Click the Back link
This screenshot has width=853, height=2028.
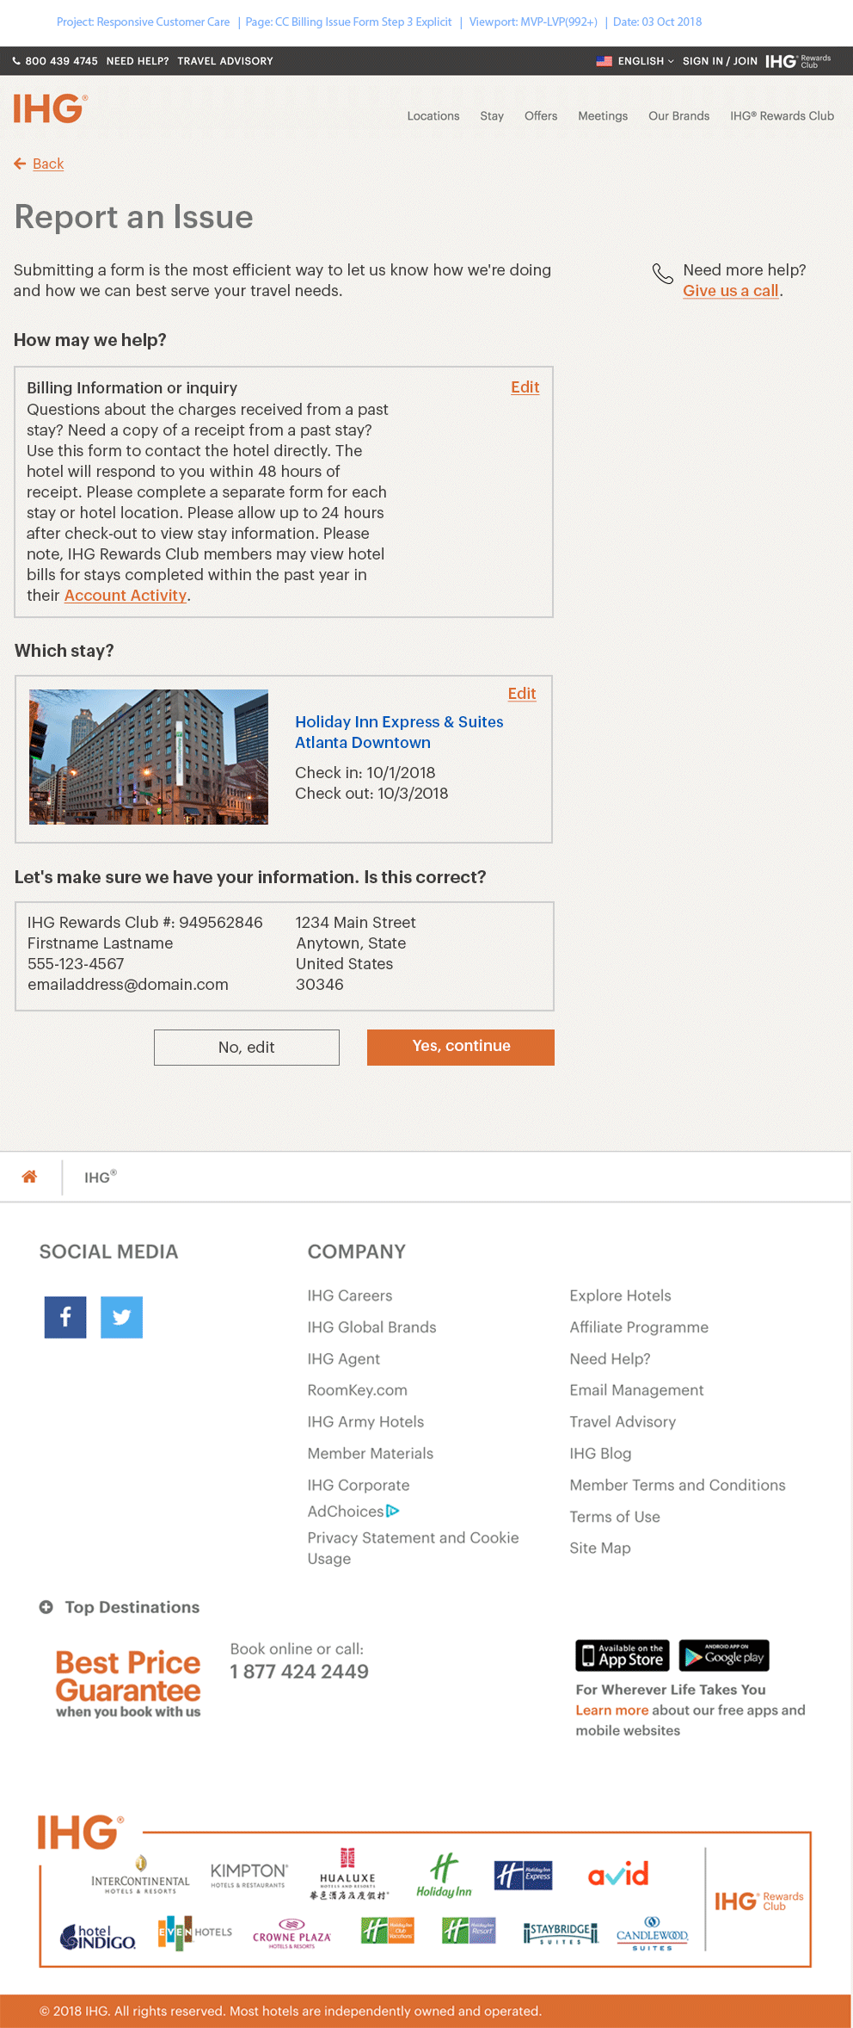pyautogui.click(x=48, y=164)
